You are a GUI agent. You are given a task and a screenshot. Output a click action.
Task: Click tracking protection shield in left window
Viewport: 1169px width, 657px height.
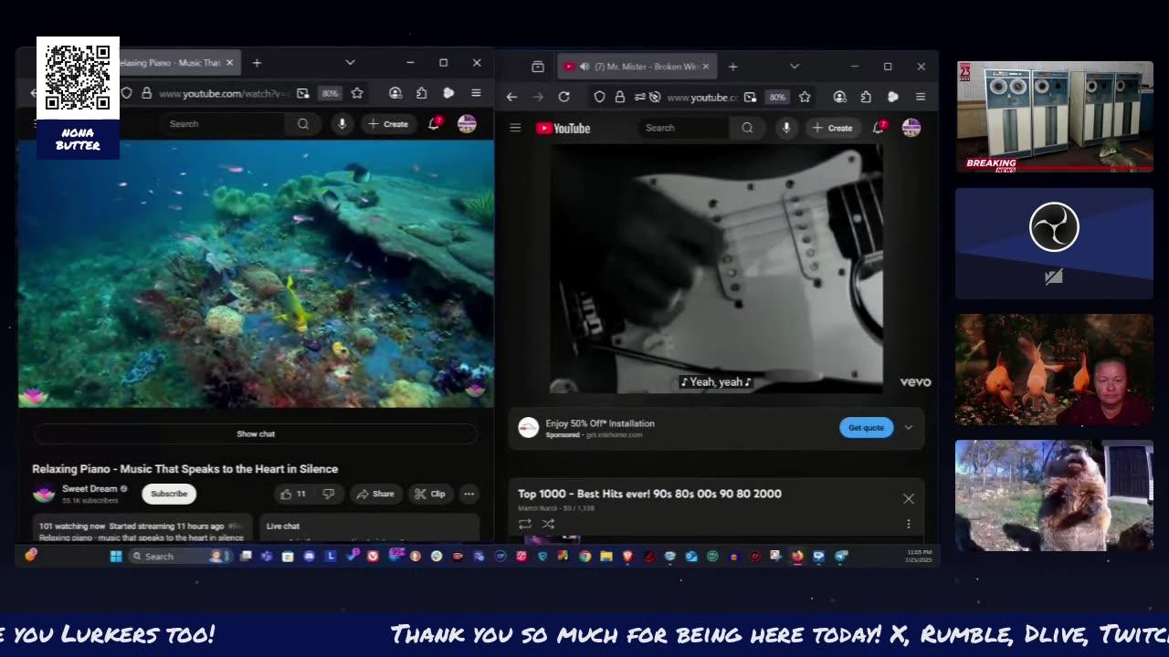(127, 93)
